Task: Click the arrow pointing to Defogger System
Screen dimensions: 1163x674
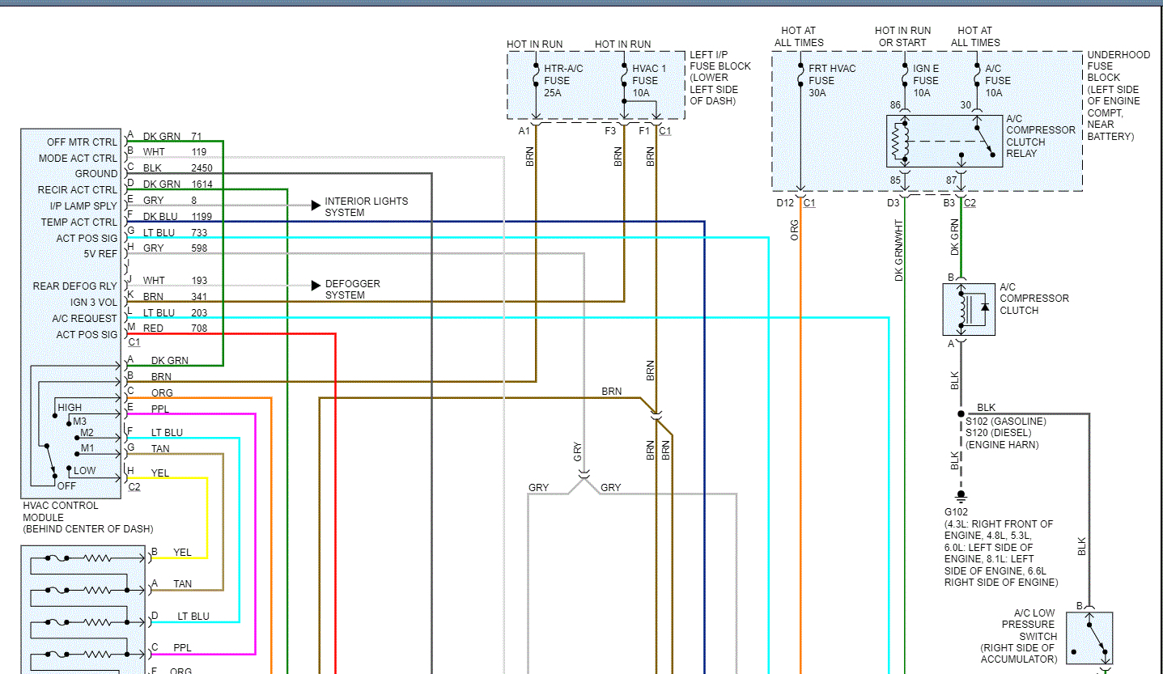Action: tap(316, 286)
